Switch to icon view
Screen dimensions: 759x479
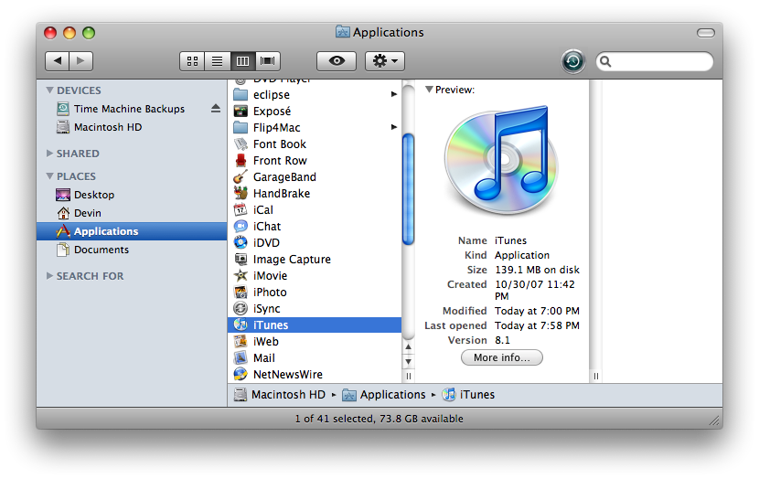coord(192,61)
